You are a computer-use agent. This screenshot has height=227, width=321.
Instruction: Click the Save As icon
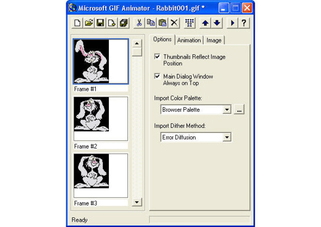[x=123, y=23]
